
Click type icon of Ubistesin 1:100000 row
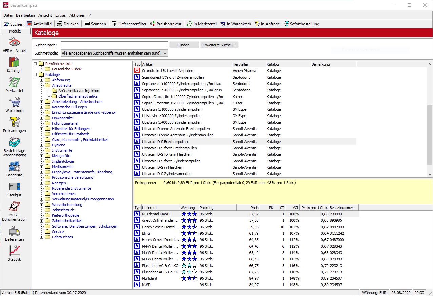pyautogui.click(x=137, y=109)
